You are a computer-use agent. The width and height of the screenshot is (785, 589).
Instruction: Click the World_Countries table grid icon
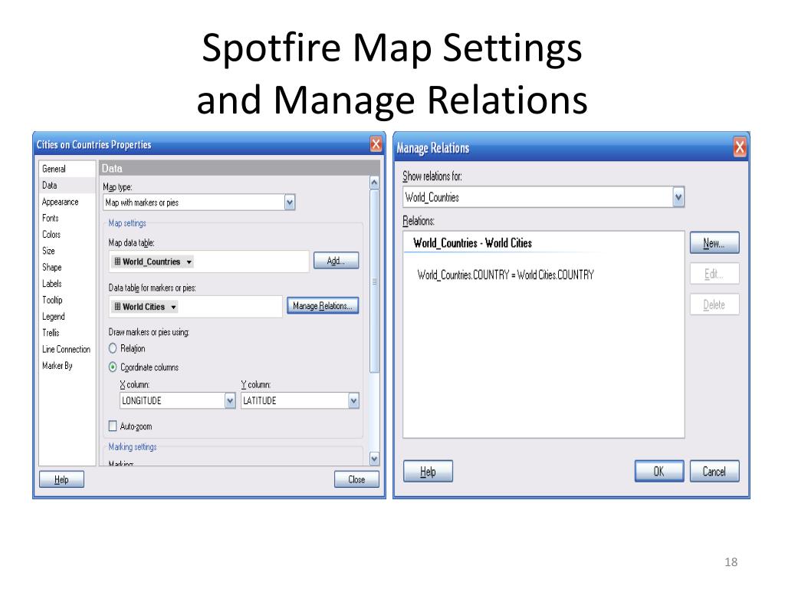(117, 262)
